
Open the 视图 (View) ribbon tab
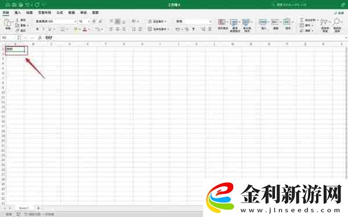pyautogui.click(x=95, y=13)
